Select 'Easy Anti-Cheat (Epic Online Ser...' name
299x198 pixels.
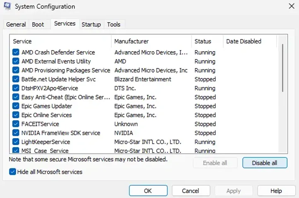[x=66, y=97]
